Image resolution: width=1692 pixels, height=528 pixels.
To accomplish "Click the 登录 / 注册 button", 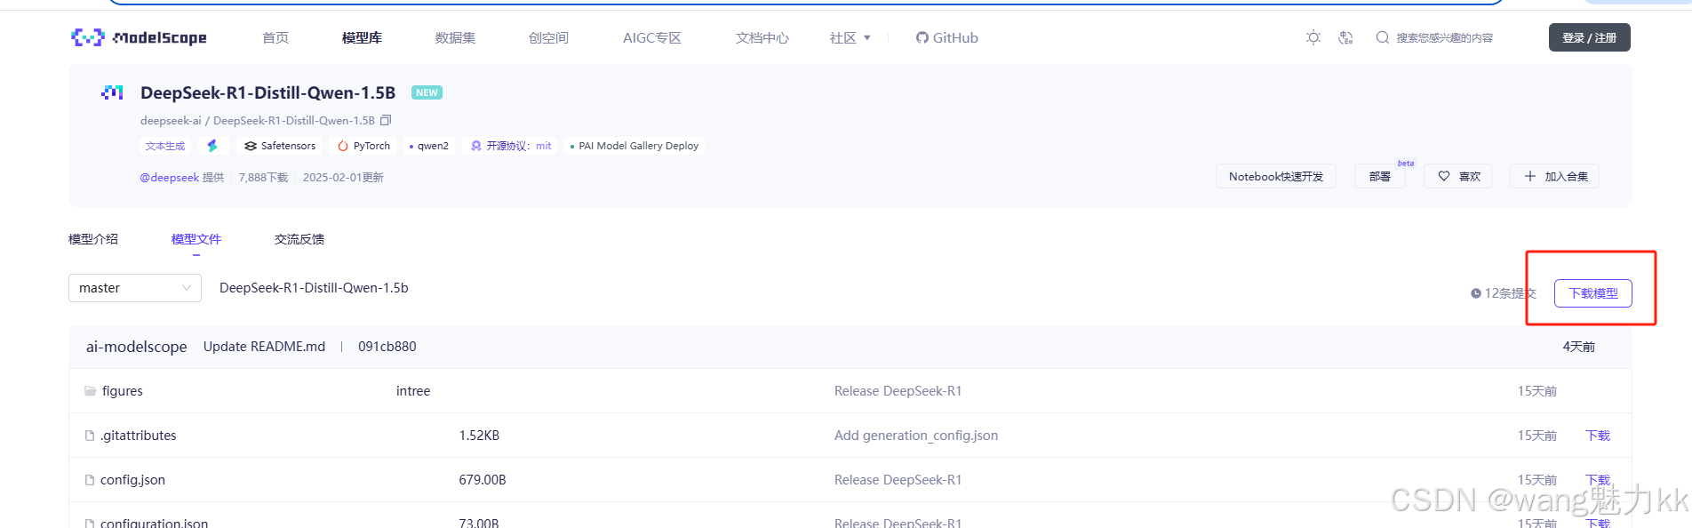I will pyautogui.click(x=1590, y=37).
